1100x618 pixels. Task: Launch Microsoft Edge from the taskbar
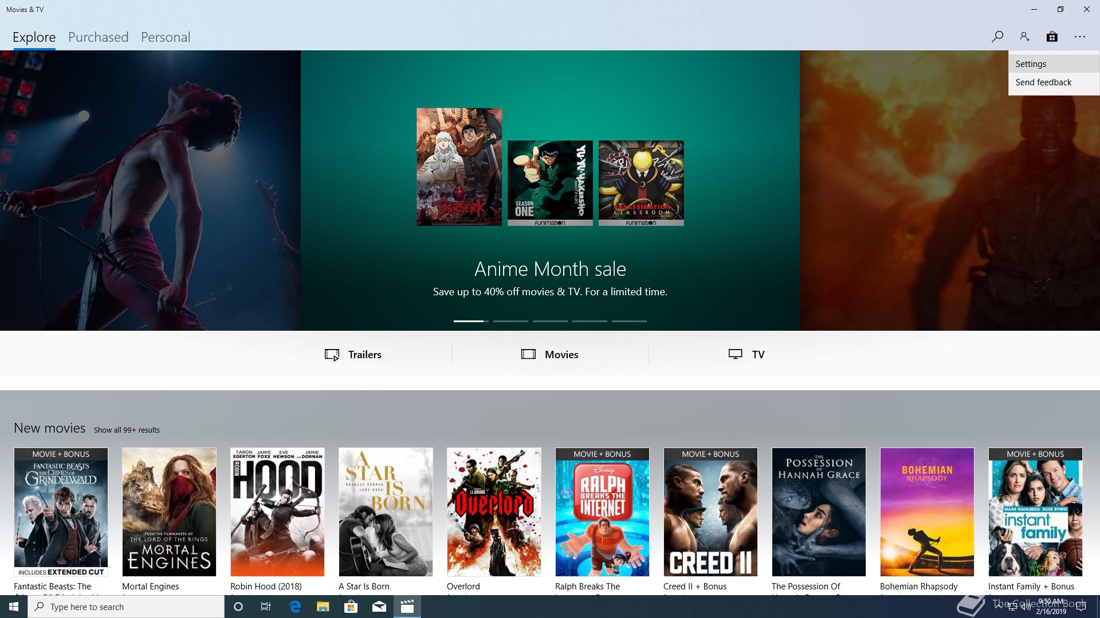pyautogui.click(x=295, y=607)
